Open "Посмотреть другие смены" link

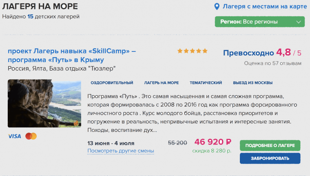pos(121,151)
